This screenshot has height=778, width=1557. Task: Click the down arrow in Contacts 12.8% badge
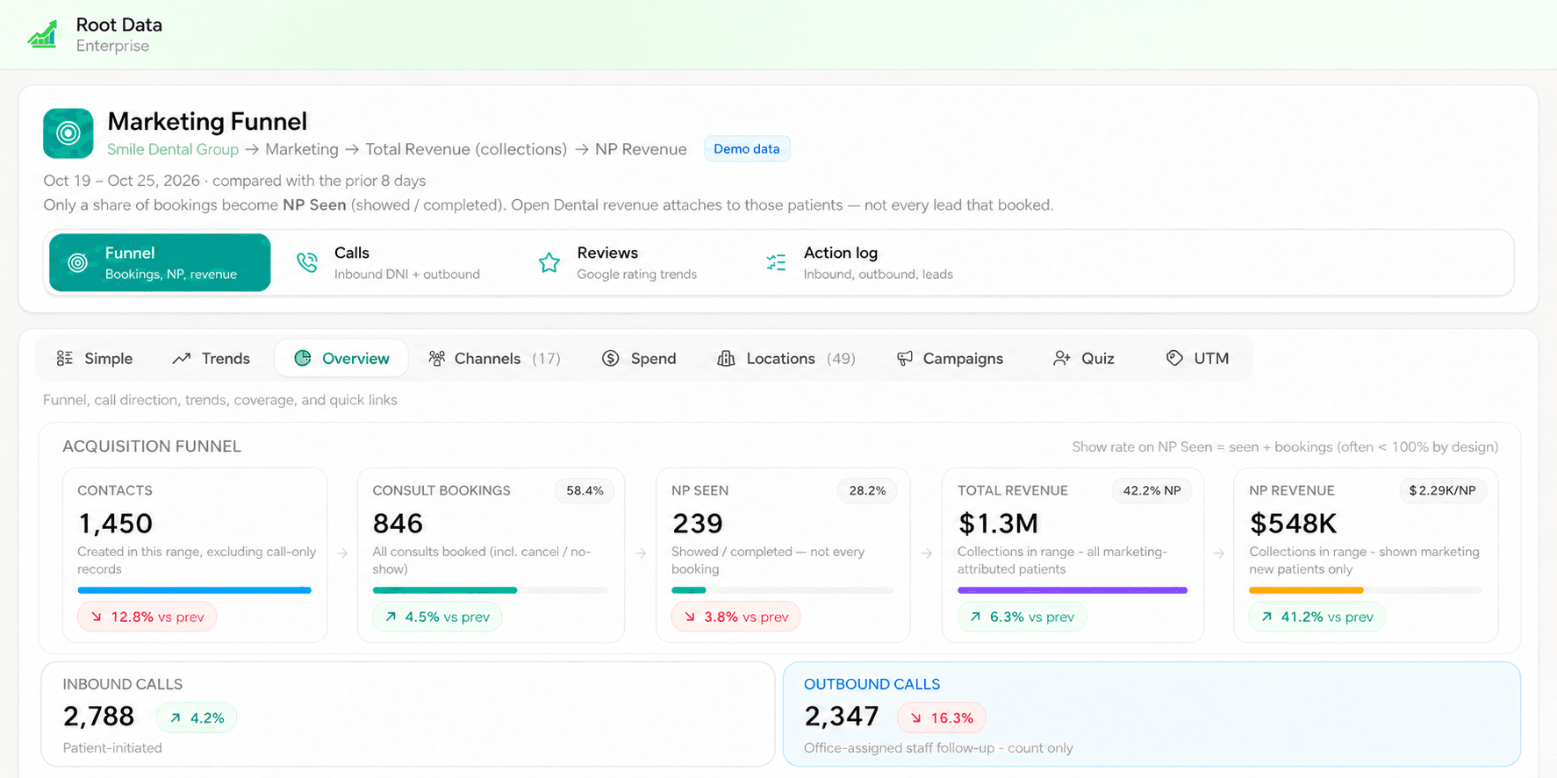(x=97, y=617)
